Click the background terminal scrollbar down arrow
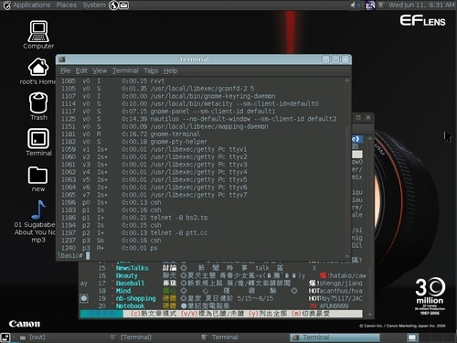 pyautogui.click(x=369, y=314)
